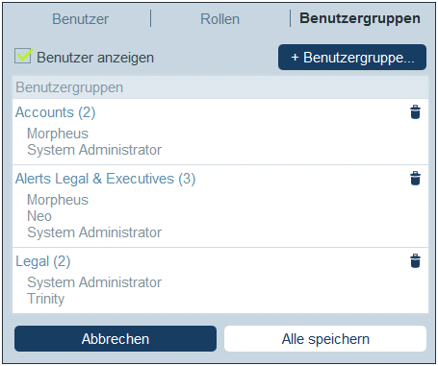The image size is (438, 366).
Task: Select Morpheus under Alerts Legal & Executives
Action: click(58, 200)
